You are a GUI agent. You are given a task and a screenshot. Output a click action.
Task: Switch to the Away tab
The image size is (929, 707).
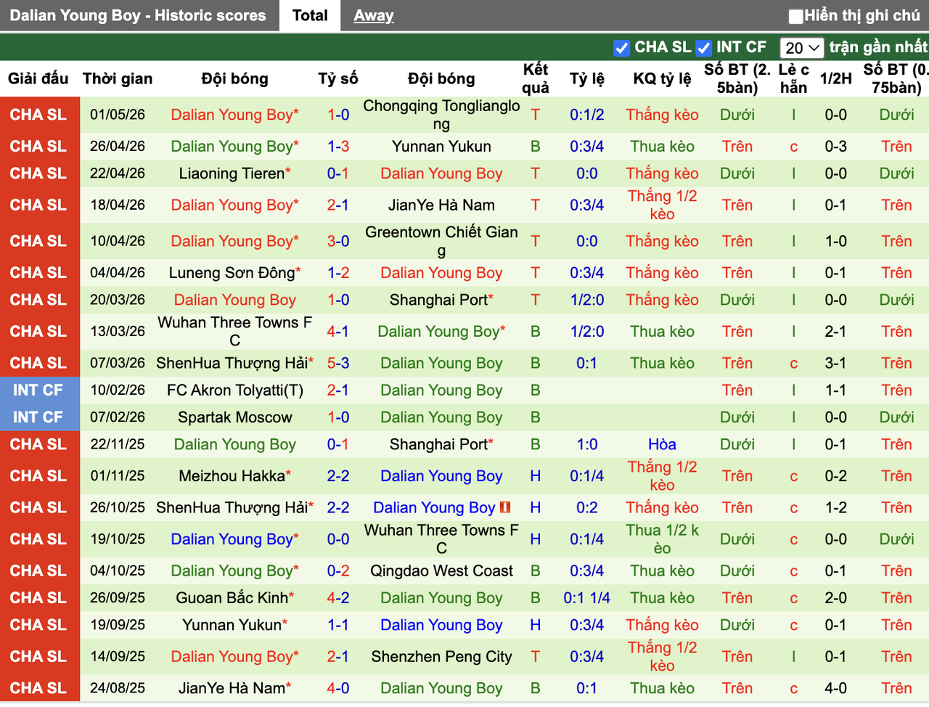coord(374,15)
